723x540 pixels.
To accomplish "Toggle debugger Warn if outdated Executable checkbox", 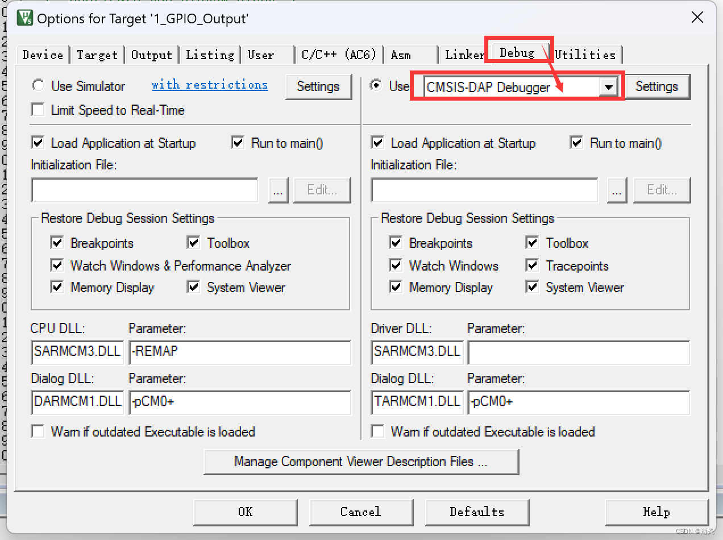I will [x=377, y=431].
